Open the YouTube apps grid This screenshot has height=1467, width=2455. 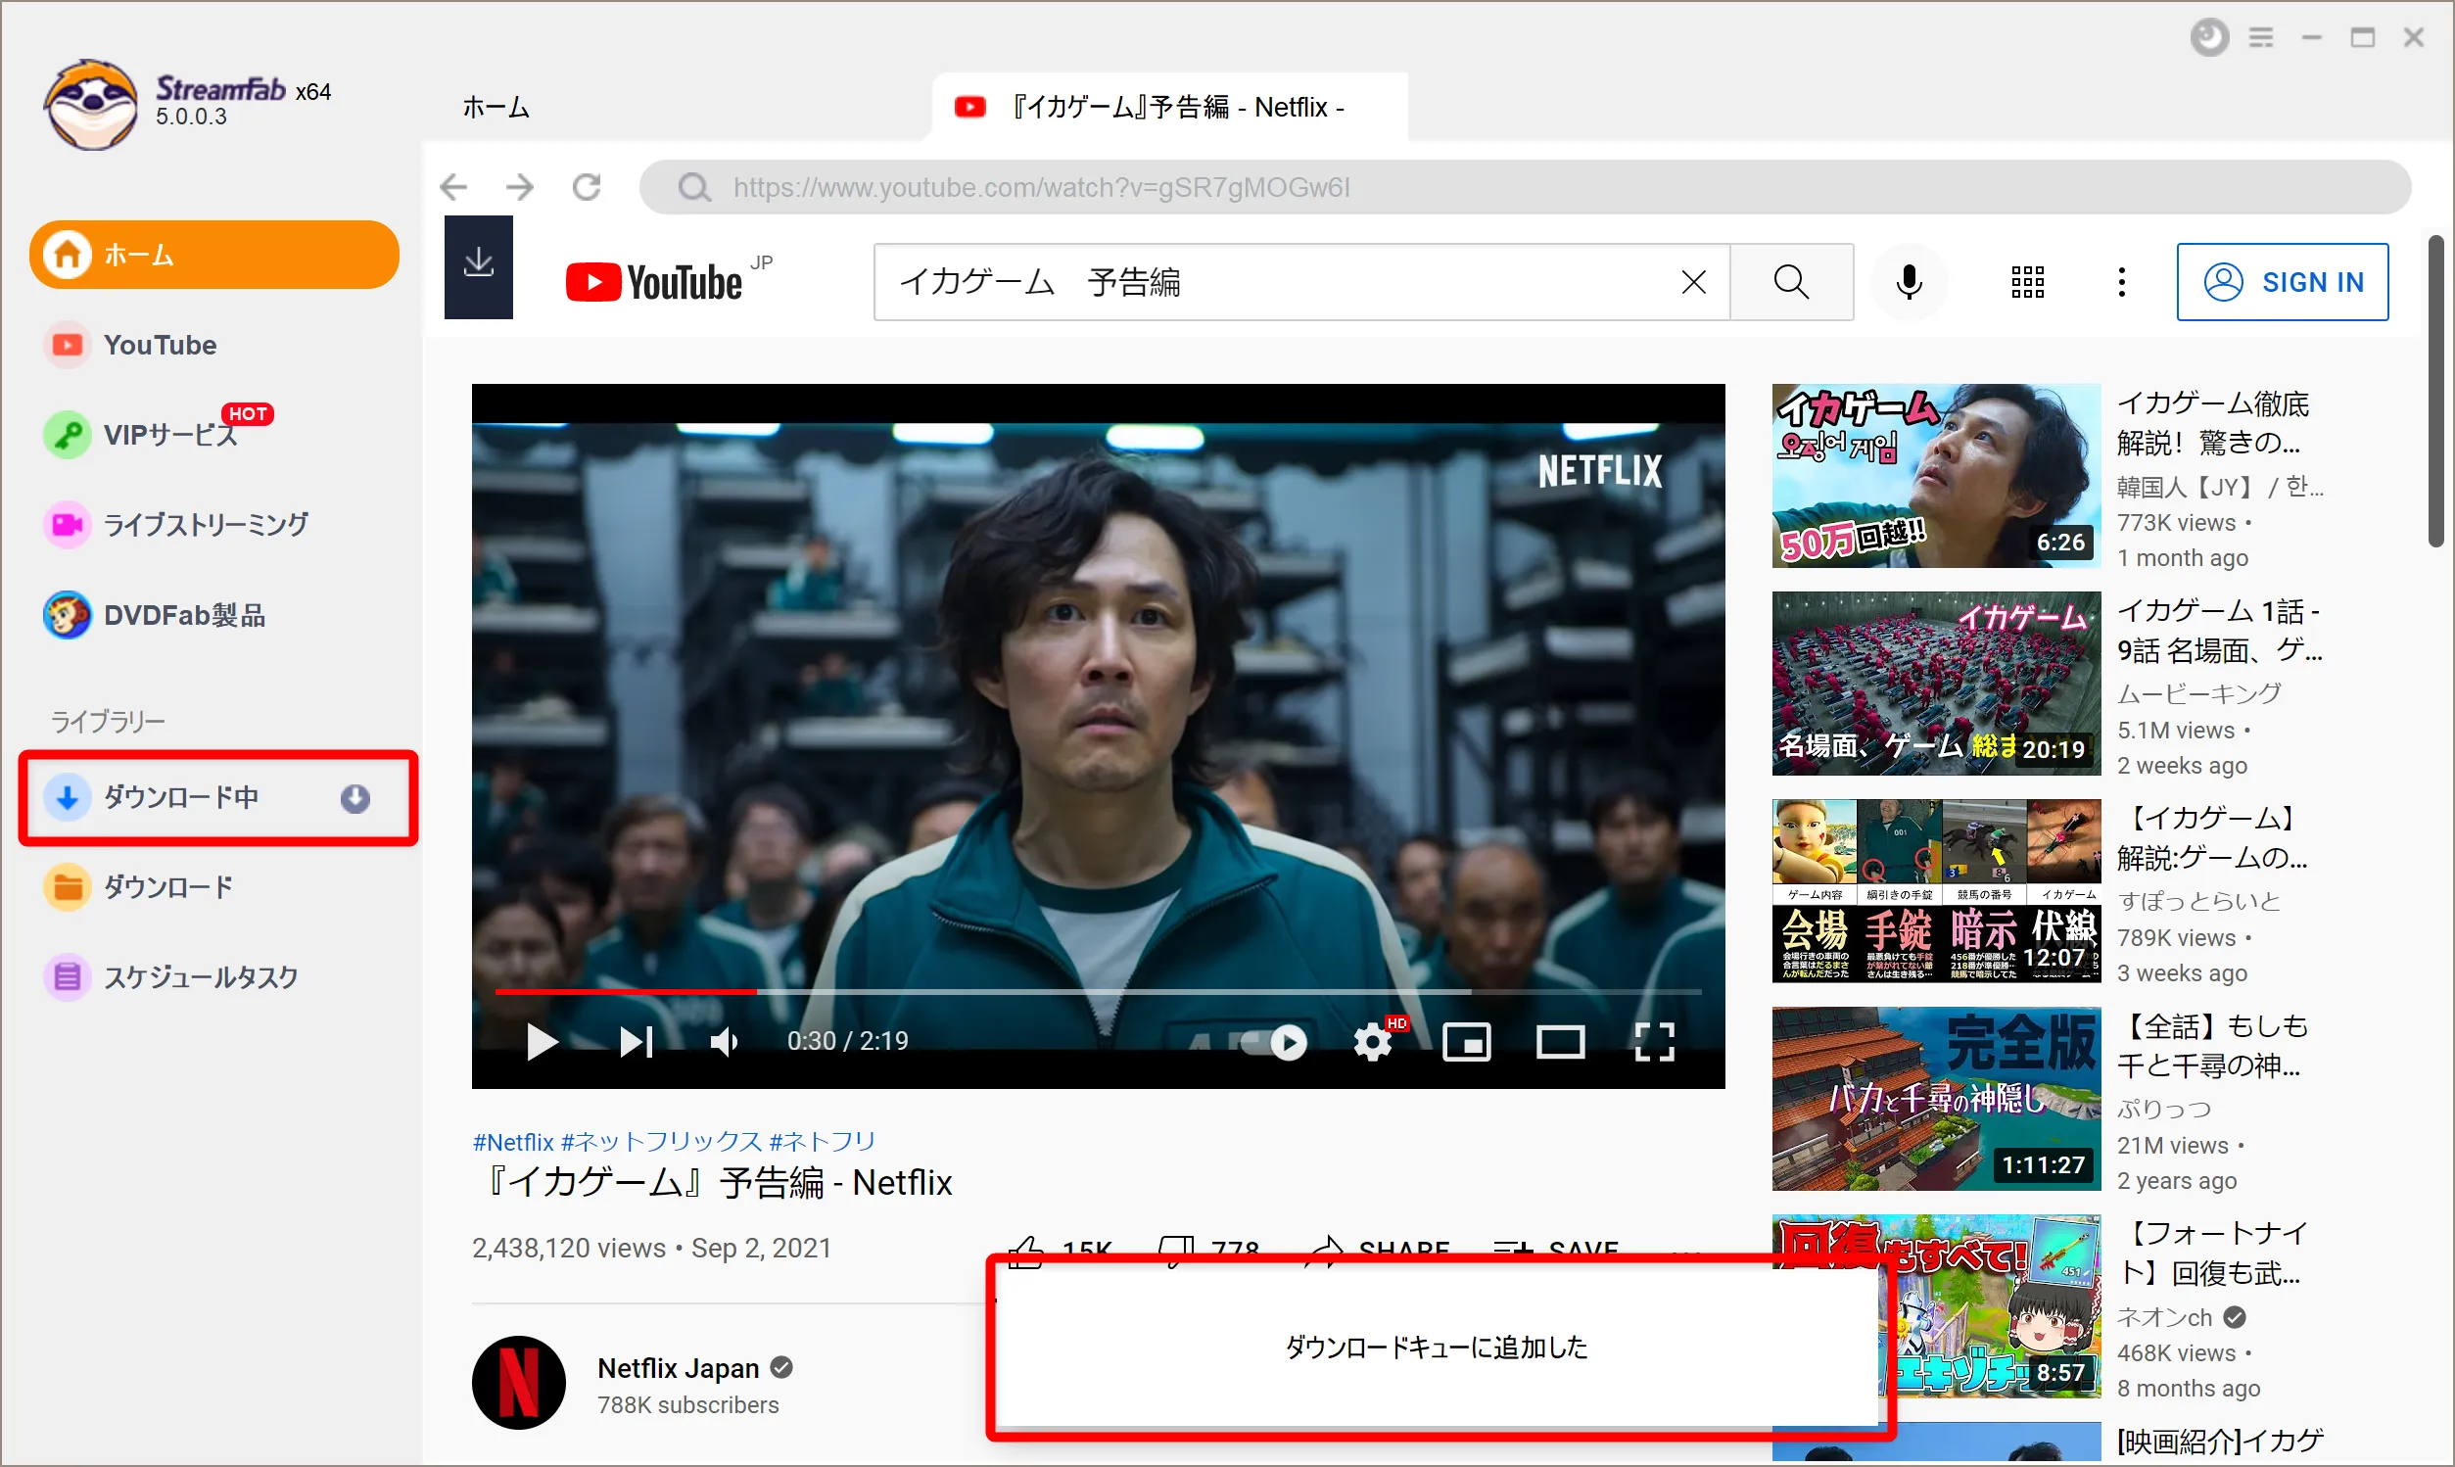[x=2028, y=282]
